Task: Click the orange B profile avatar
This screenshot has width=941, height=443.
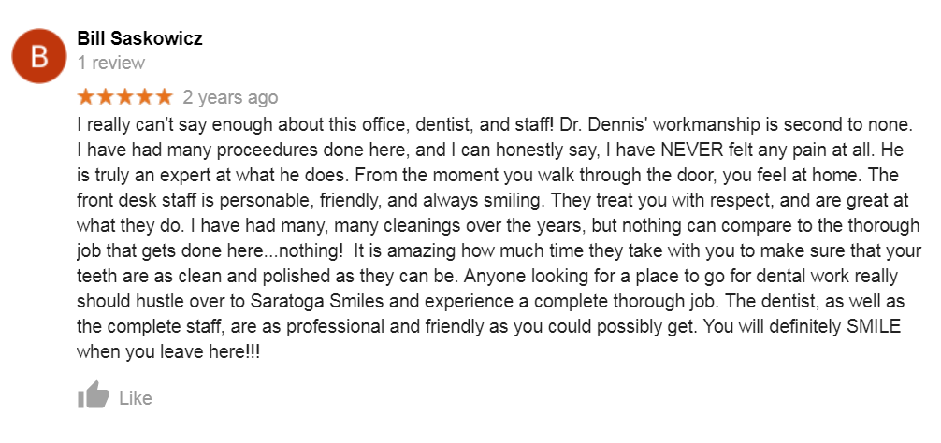Action: click(39, 56)
